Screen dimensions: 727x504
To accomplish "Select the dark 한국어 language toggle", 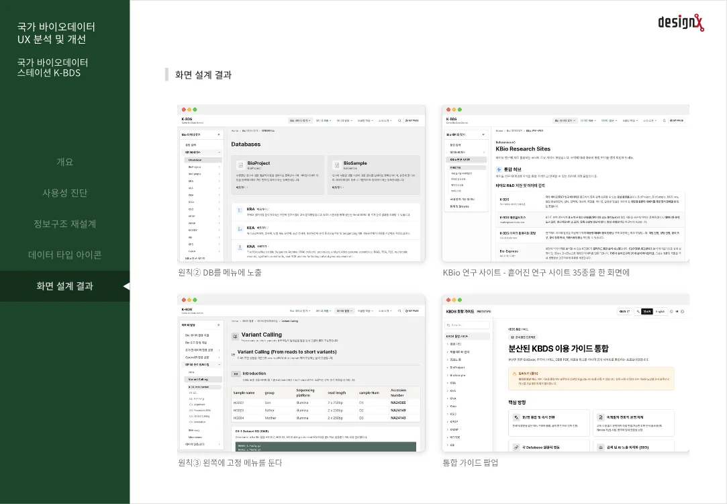I will 647,311.
